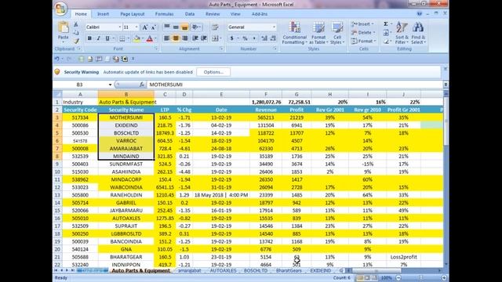Image resolution: width=502 pixels, height=282 pixels.
Task: Click the Orientation text-angle icon
Action: pos(195,27)
